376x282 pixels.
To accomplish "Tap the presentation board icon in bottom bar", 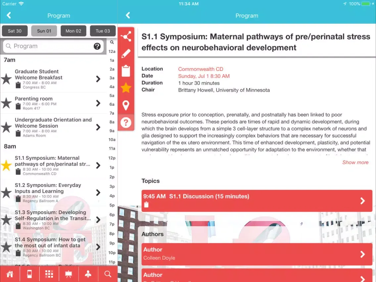I will [69, 274].
